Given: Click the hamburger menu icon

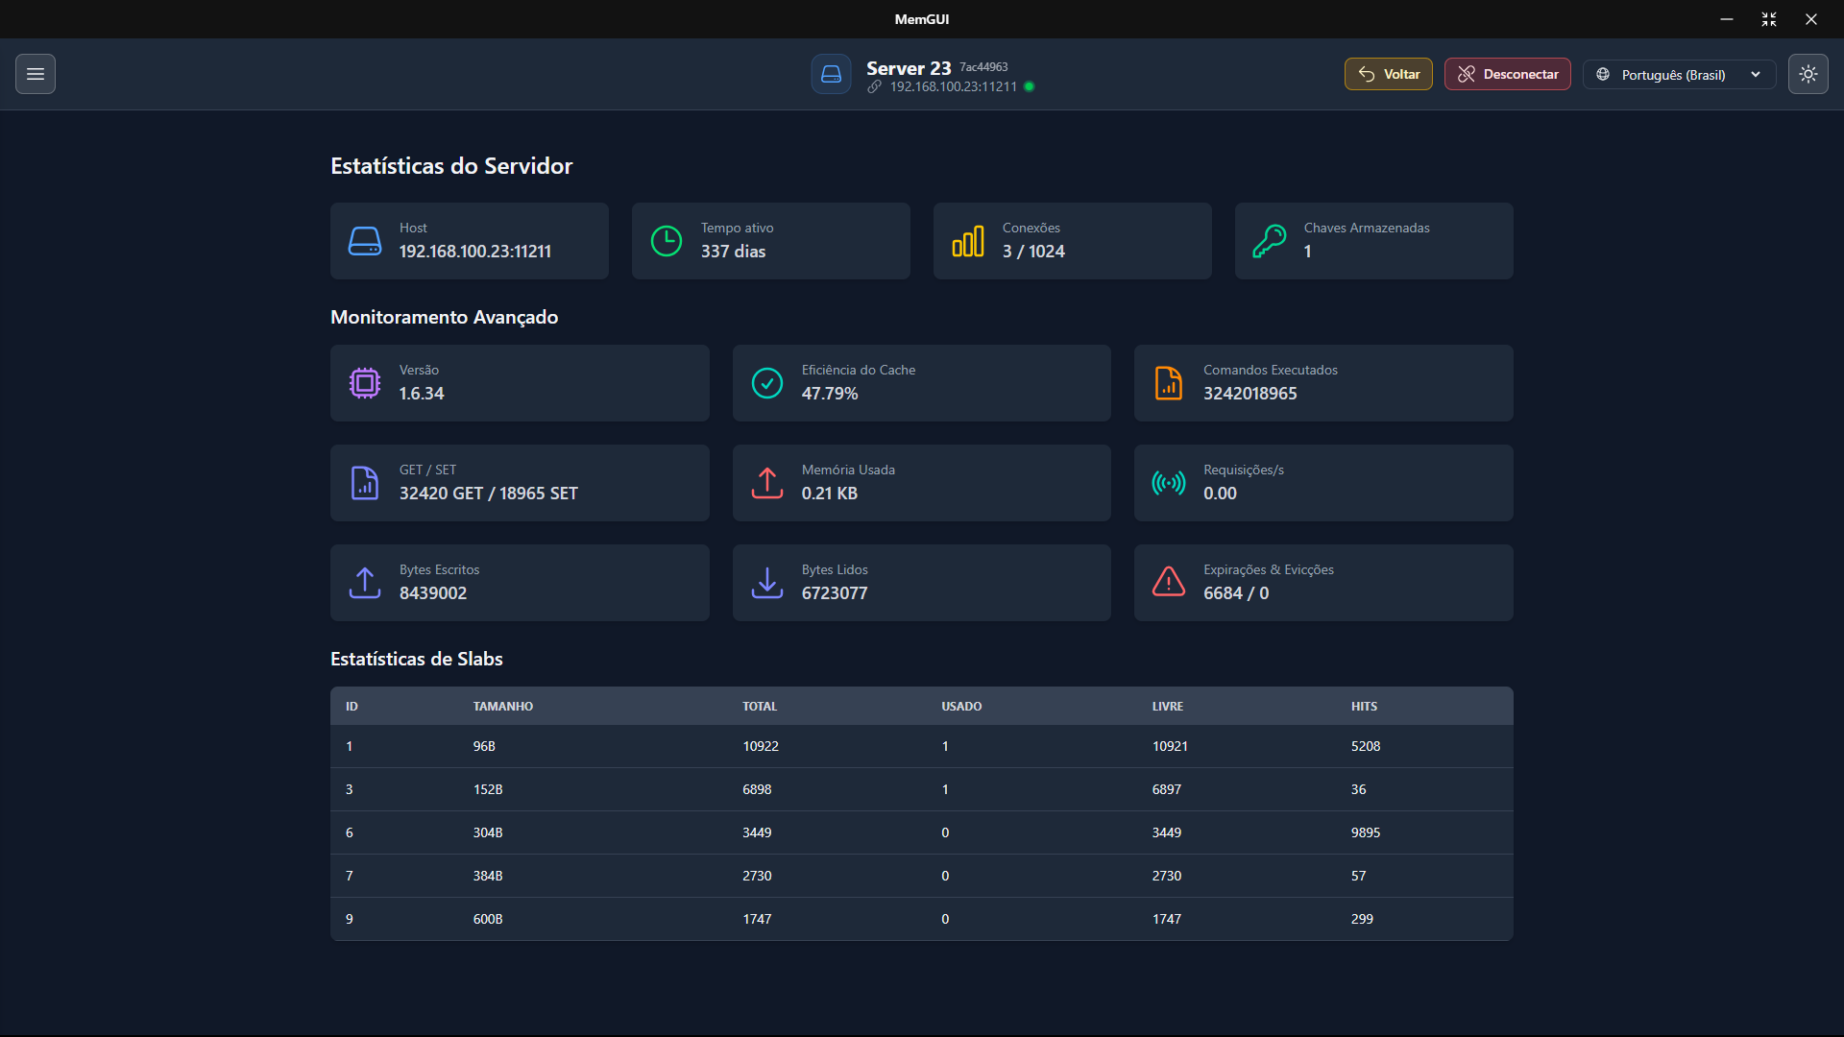Looking at the screenshot, I should pos(36,74).
